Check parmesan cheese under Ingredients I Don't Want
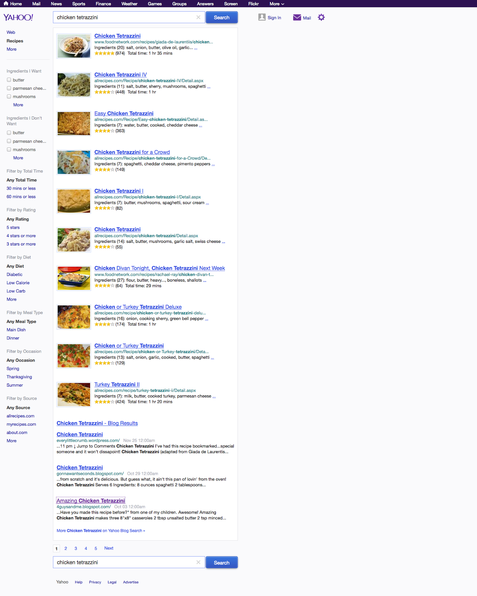The image size is (477, 596). pos(9,141)
